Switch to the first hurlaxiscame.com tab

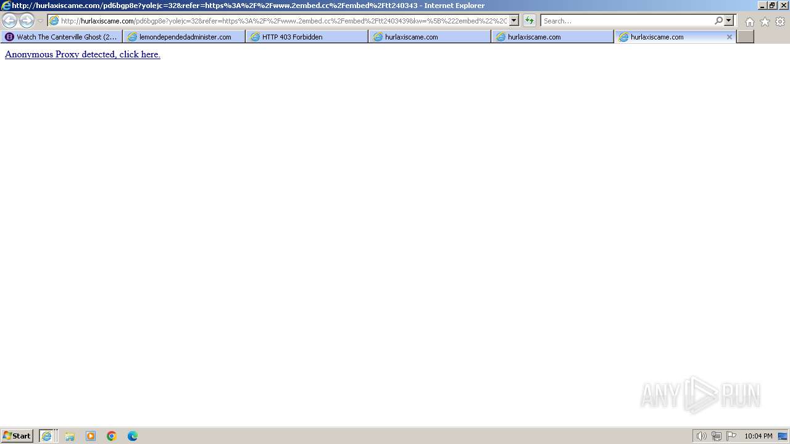pos(430,37)
